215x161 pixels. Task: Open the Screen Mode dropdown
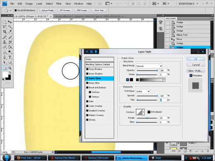[x=165, y=4]
